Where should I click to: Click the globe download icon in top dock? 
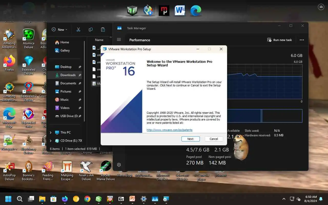148,11
